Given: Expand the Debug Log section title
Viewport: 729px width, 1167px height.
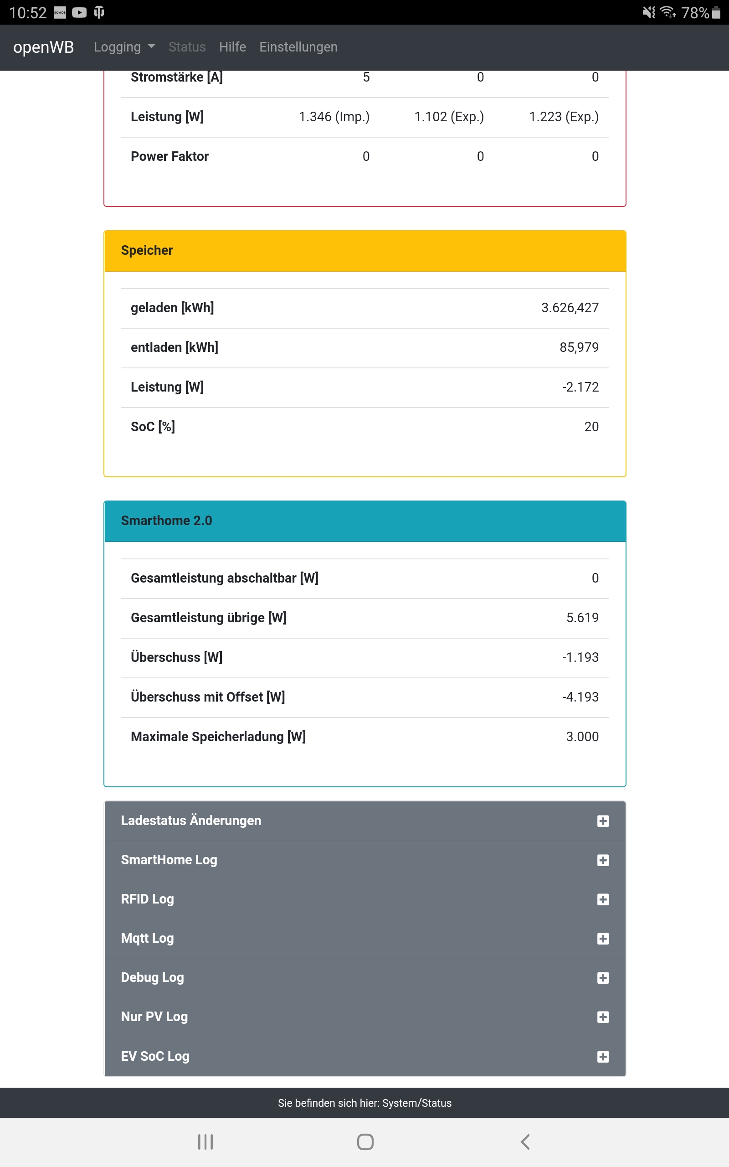Looking at the screenshot, I should (152, 977).
